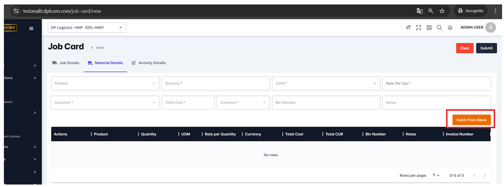Click the Quantity input field

[x=215, y=83]
